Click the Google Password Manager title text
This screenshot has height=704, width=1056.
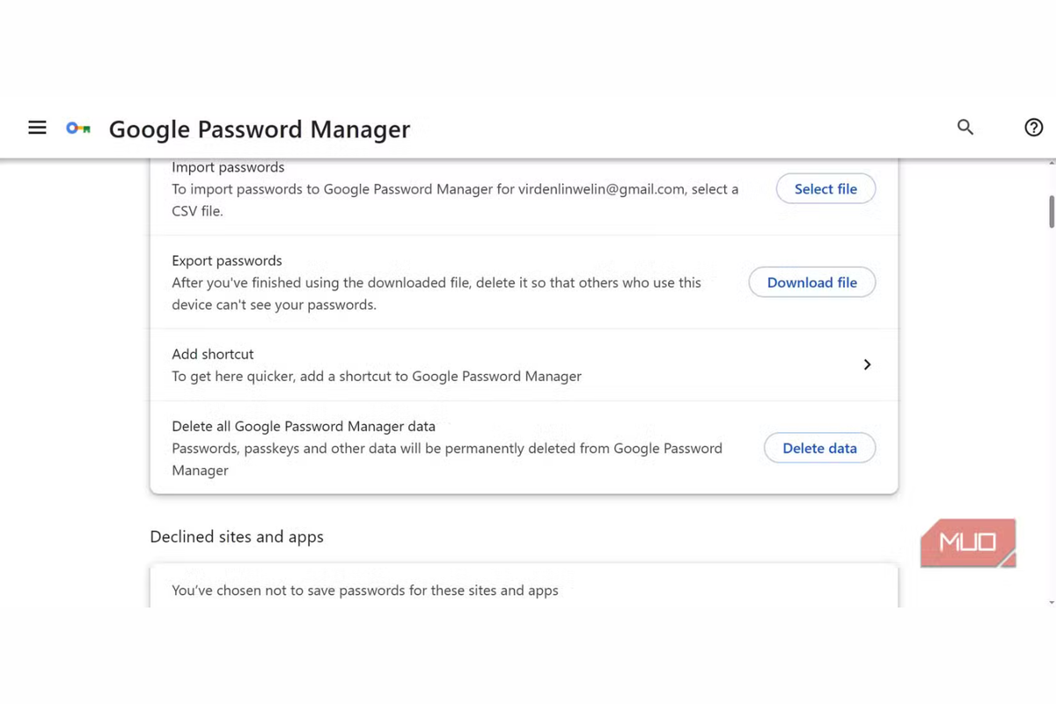coord(260,129)
